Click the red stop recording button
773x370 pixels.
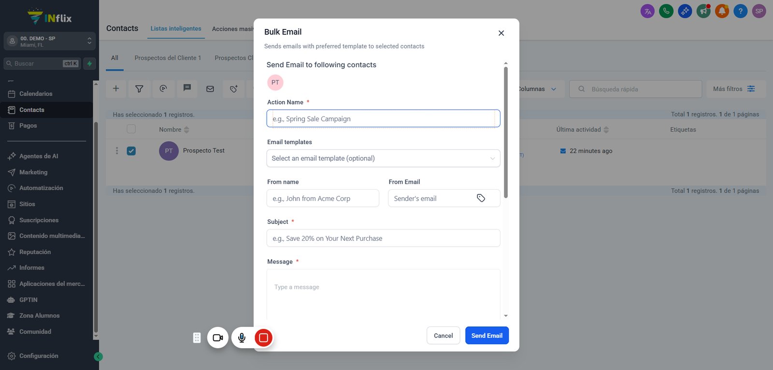click(263, 338)
